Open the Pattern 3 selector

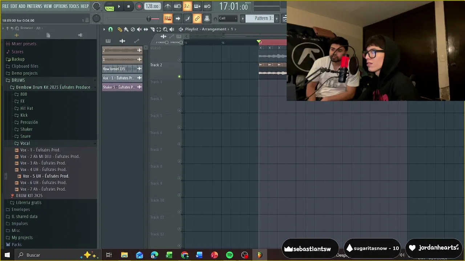click(260, 18)
